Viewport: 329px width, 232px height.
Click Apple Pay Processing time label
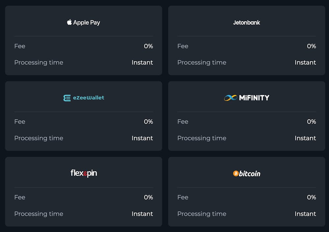point(39,63)
